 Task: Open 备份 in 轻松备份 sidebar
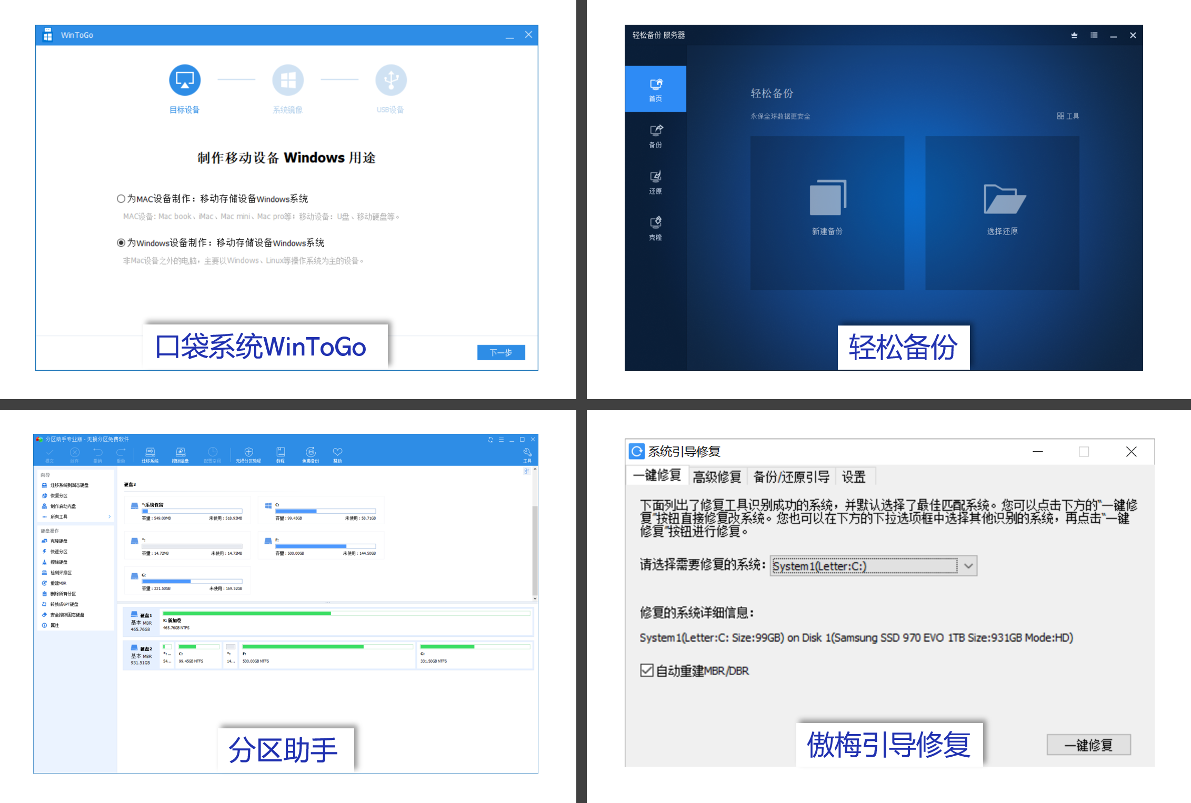tap(656, 136)
